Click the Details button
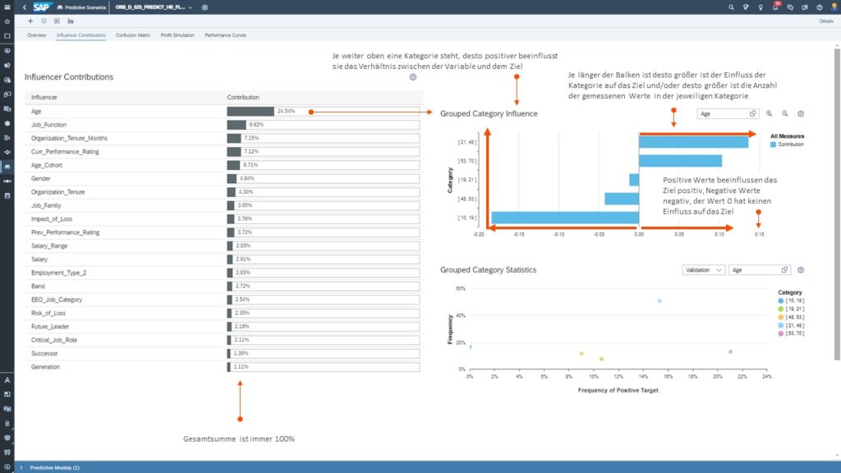841x473 pixels. point(826,21)
